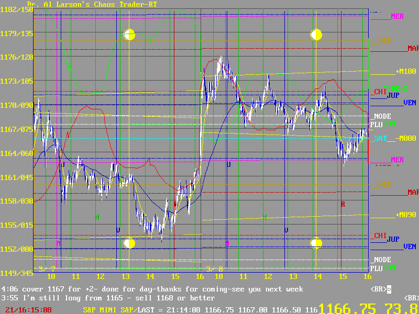Click the bottom-right half-moon phase icon
This screenshot has height=314, width=419.
click(316, 243)
